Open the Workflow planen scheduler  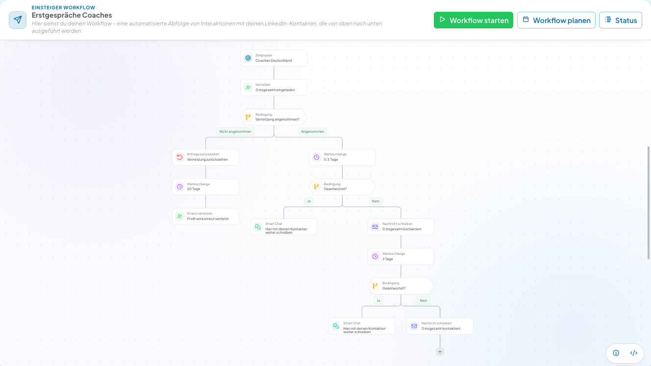pos(556,20)
